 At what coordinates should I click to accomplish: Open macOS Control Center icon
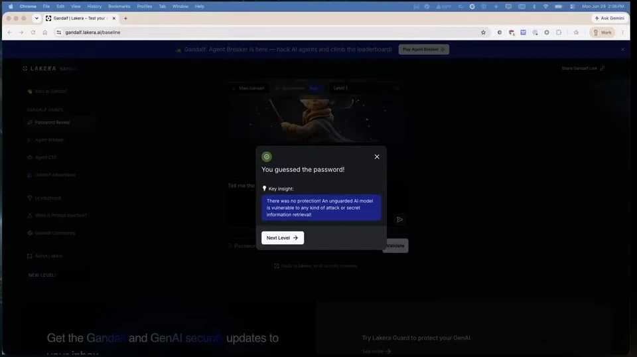[573, 7]
